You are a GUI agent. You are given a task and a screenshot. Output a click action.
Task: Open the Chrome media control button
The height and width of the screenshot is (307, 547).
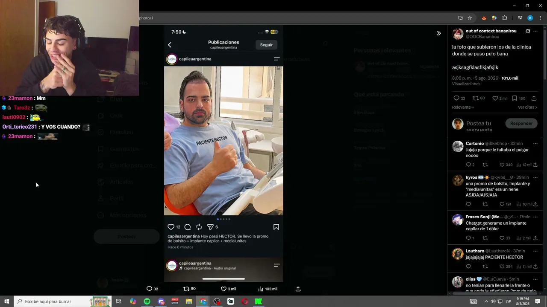520,18
